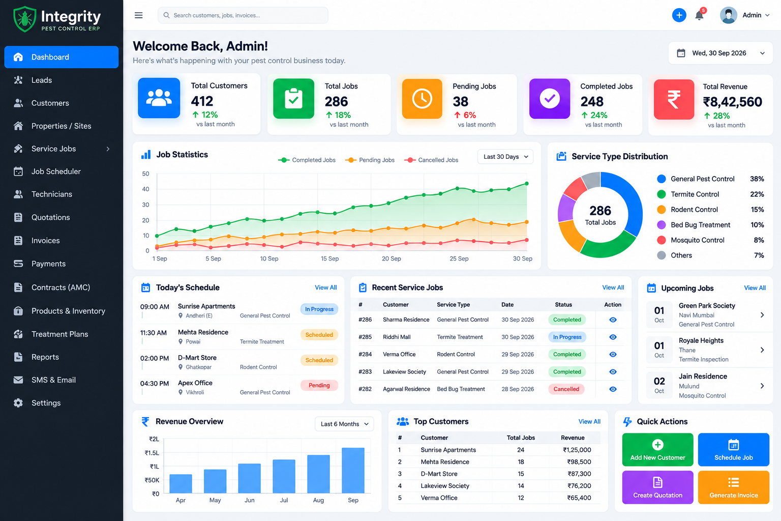Screen dimensions: 781x521
Task: Click the Sep revenue bar
Action: click(x=353, y=470)
